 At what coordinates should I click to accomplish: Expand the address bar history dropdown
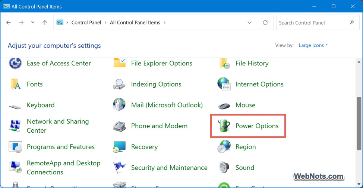[249, 23]
